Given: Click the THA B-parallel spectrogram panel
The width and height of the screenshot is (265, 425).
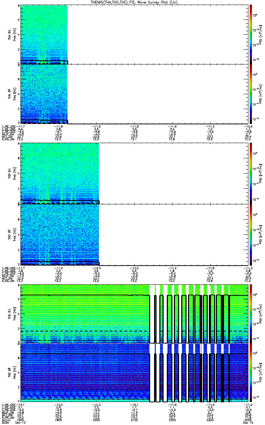Looking at the screenshot, I should (x=134, y=94).
